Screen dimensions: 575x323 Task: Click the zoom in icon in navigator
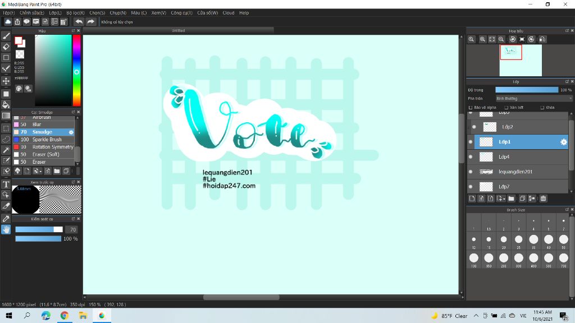pyautogui.click(x=482, y=39)
